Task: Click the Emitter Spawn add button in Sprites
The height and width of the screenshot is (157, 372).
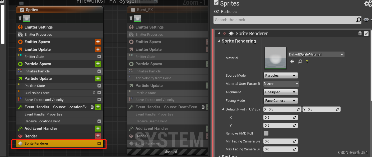Action: click(x=98, y=42)
